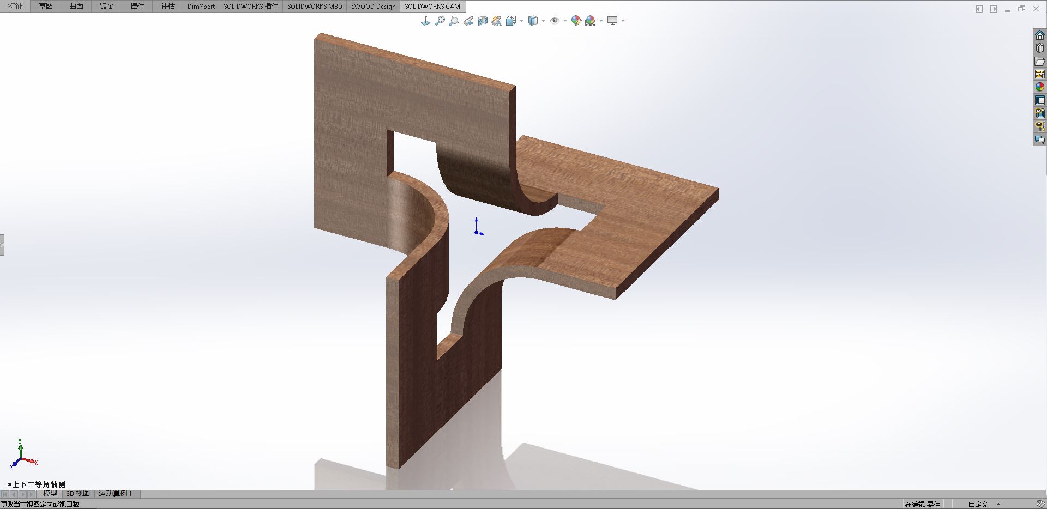The width and height of the screenshot is (1047, 509).
Task: Open the Custom Properties pane
Action: point(1040,100)
